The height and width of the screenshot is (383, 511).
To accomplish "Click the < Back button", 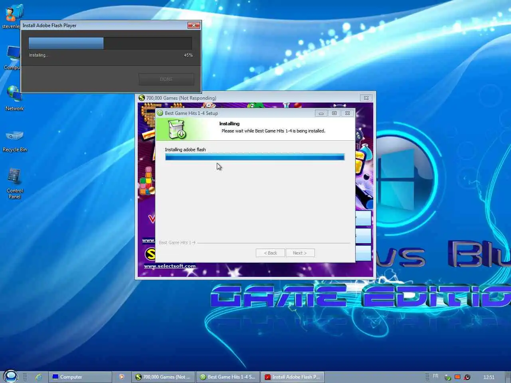I will point(270,253).
